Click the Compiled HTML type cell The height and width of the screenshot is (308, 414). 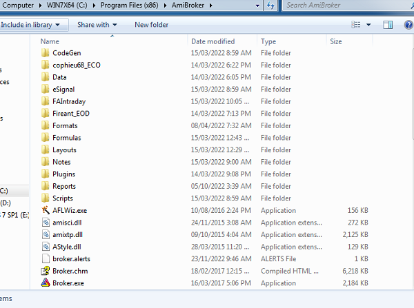coord(290,271)
